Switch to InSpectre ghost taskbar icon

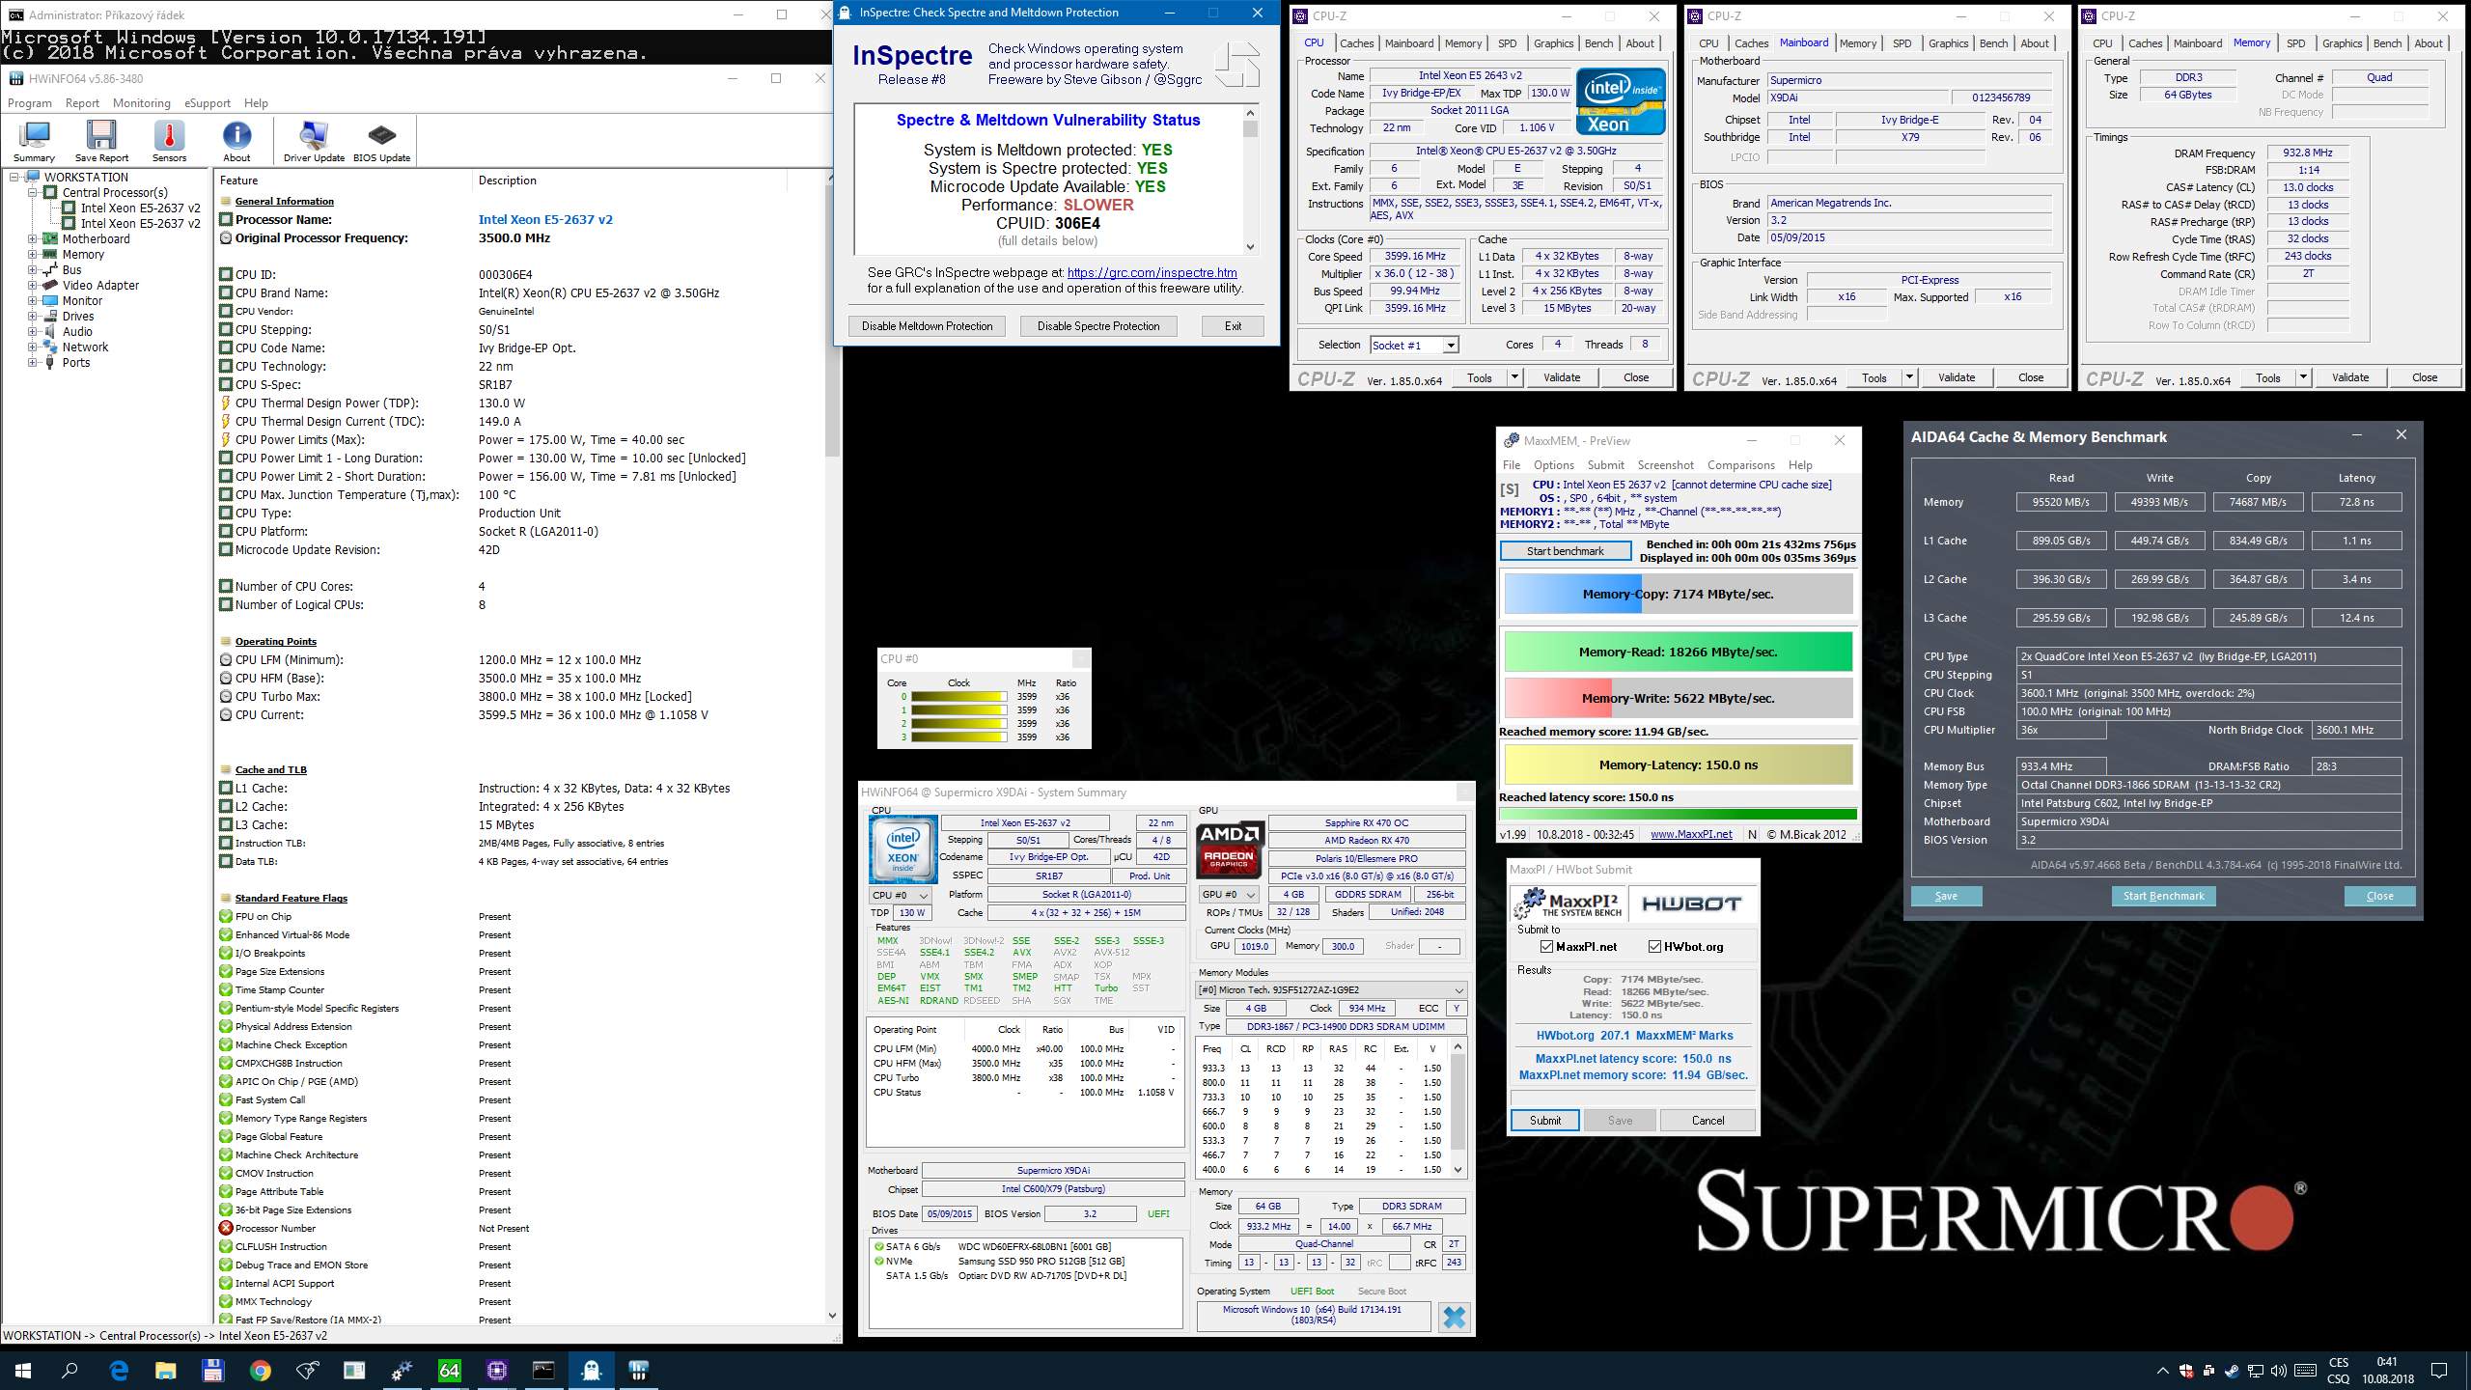coord(591,1370)
